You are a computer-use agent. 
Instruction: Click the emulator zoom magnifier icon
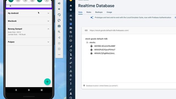[59, 32]
